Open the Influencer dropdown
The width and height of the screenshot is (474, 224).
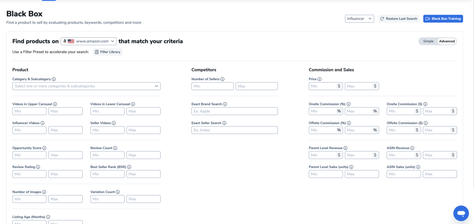(x=359, y=19)
